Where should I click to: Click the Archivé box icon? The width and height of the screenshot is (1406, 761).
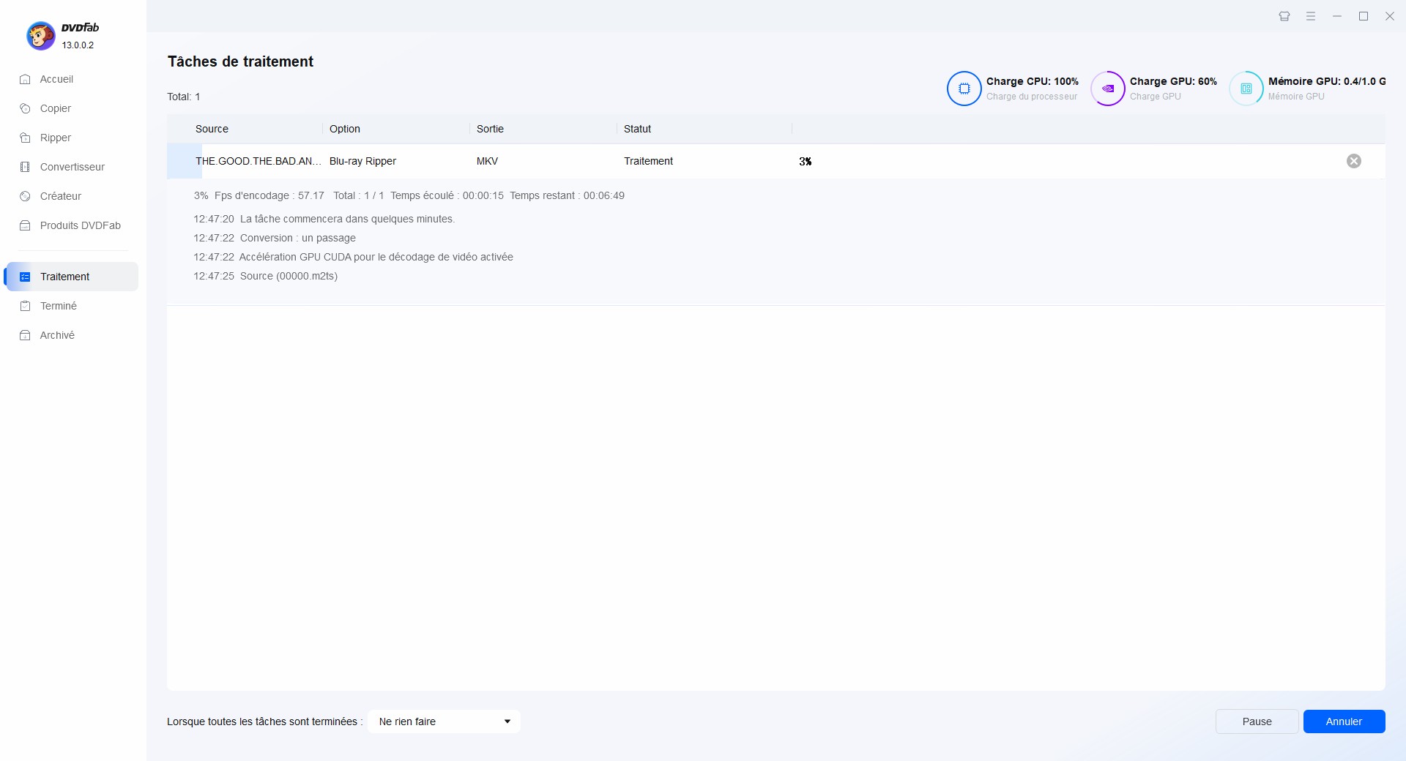[x=25, y=335]
